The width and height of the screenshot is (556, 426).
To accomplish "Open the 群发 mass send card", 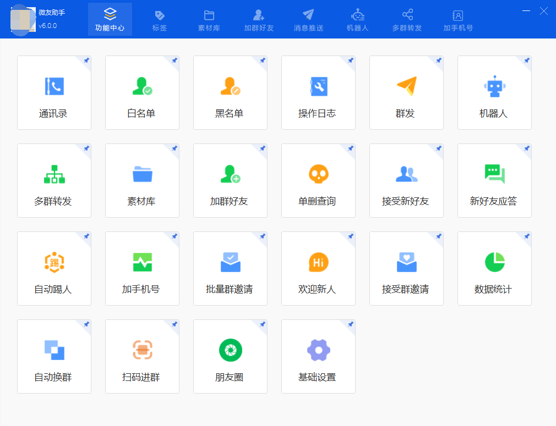I will pyautogui.click(x=406, y=93).
